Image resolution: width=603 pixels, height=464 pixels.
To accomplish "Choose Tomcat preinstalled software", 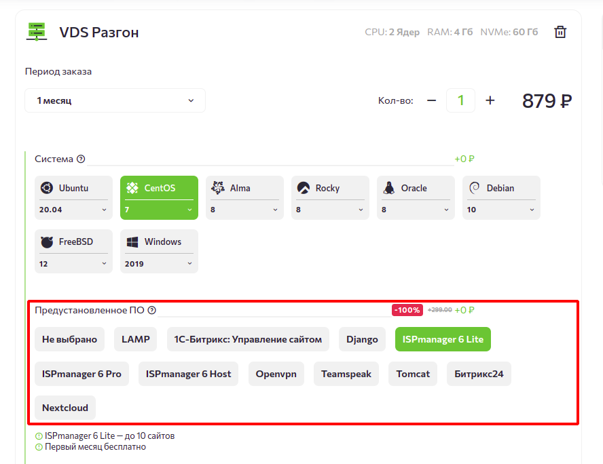I will click(x=413, y=374).
